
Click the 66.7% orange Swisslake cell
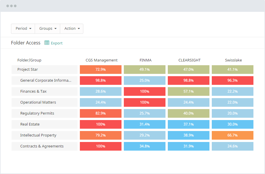(233, 135)
